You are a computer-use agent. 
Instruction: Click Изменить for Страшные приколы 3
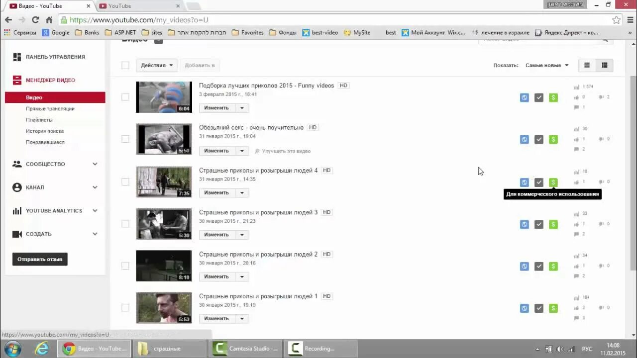216,235
